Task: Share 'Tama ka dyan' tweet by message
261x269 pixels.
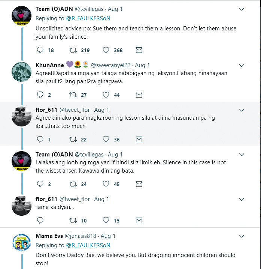Action: point(139,220)
